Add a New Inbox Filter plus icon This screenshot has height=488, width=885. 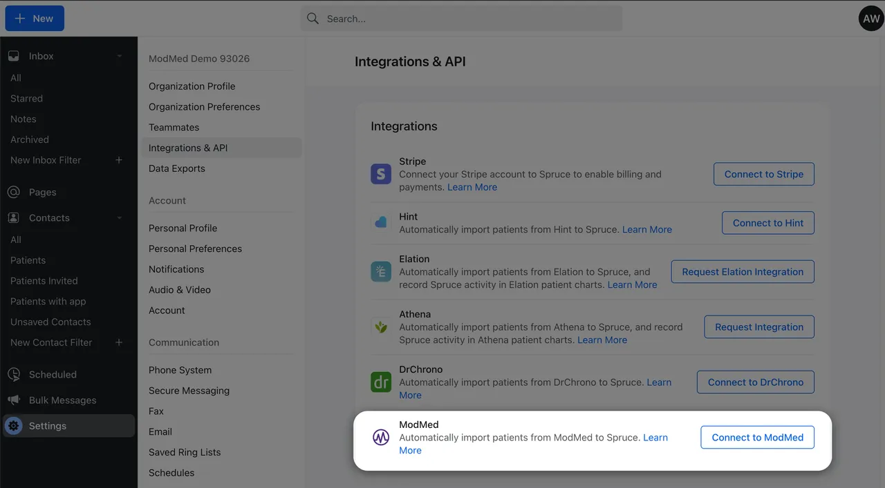click(x=119, y=160)
